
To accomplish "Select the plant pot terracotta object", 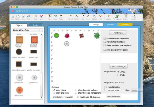I will point(34,40).
